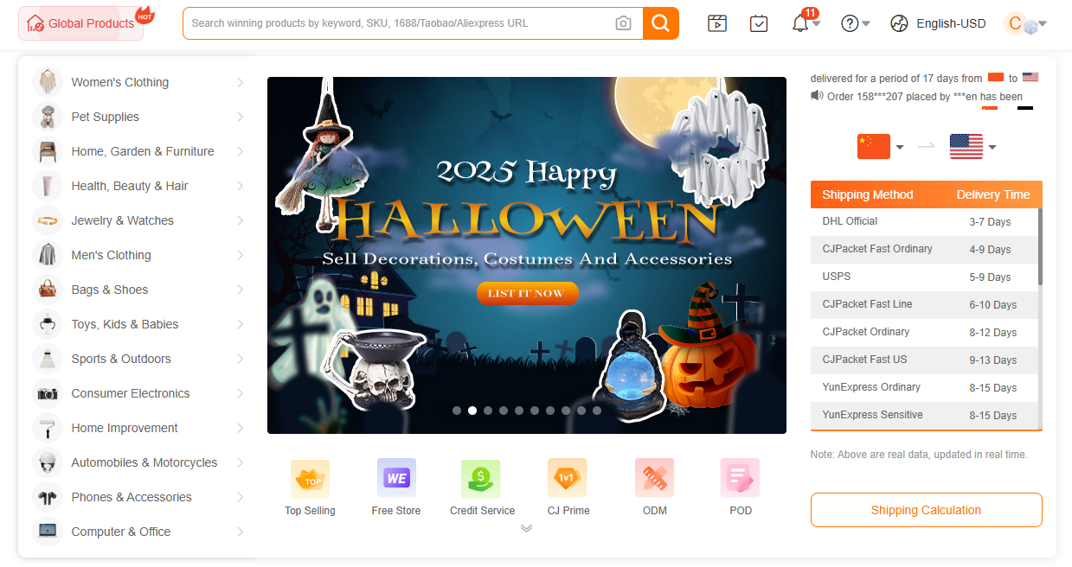Click the Credit Service icon

click(481, 478)
